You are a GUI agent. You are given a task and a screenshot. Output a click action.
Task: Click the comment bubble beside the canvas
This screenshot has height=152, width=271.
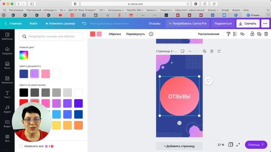coord(208,80)
